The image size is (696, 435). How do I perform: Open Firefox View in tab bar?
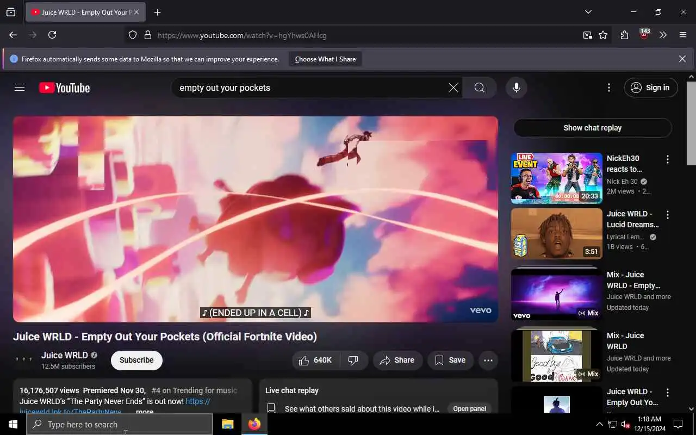point(11,12)
